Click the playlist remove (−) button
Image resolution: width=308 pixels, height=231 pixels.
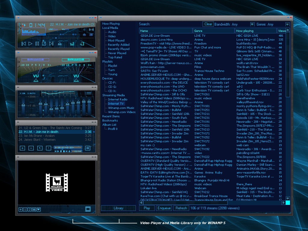(x=31, y=148)
